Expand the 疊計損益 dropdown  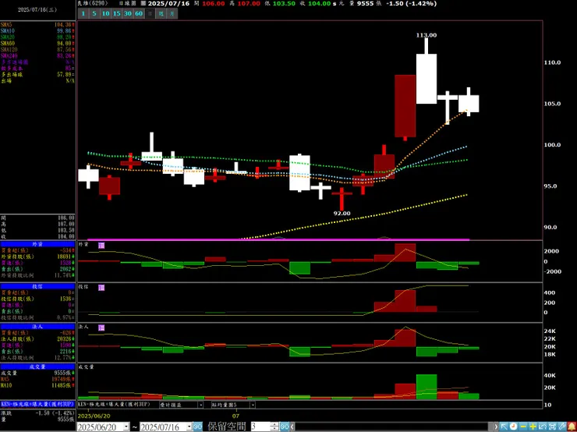(x=200, y=405)
